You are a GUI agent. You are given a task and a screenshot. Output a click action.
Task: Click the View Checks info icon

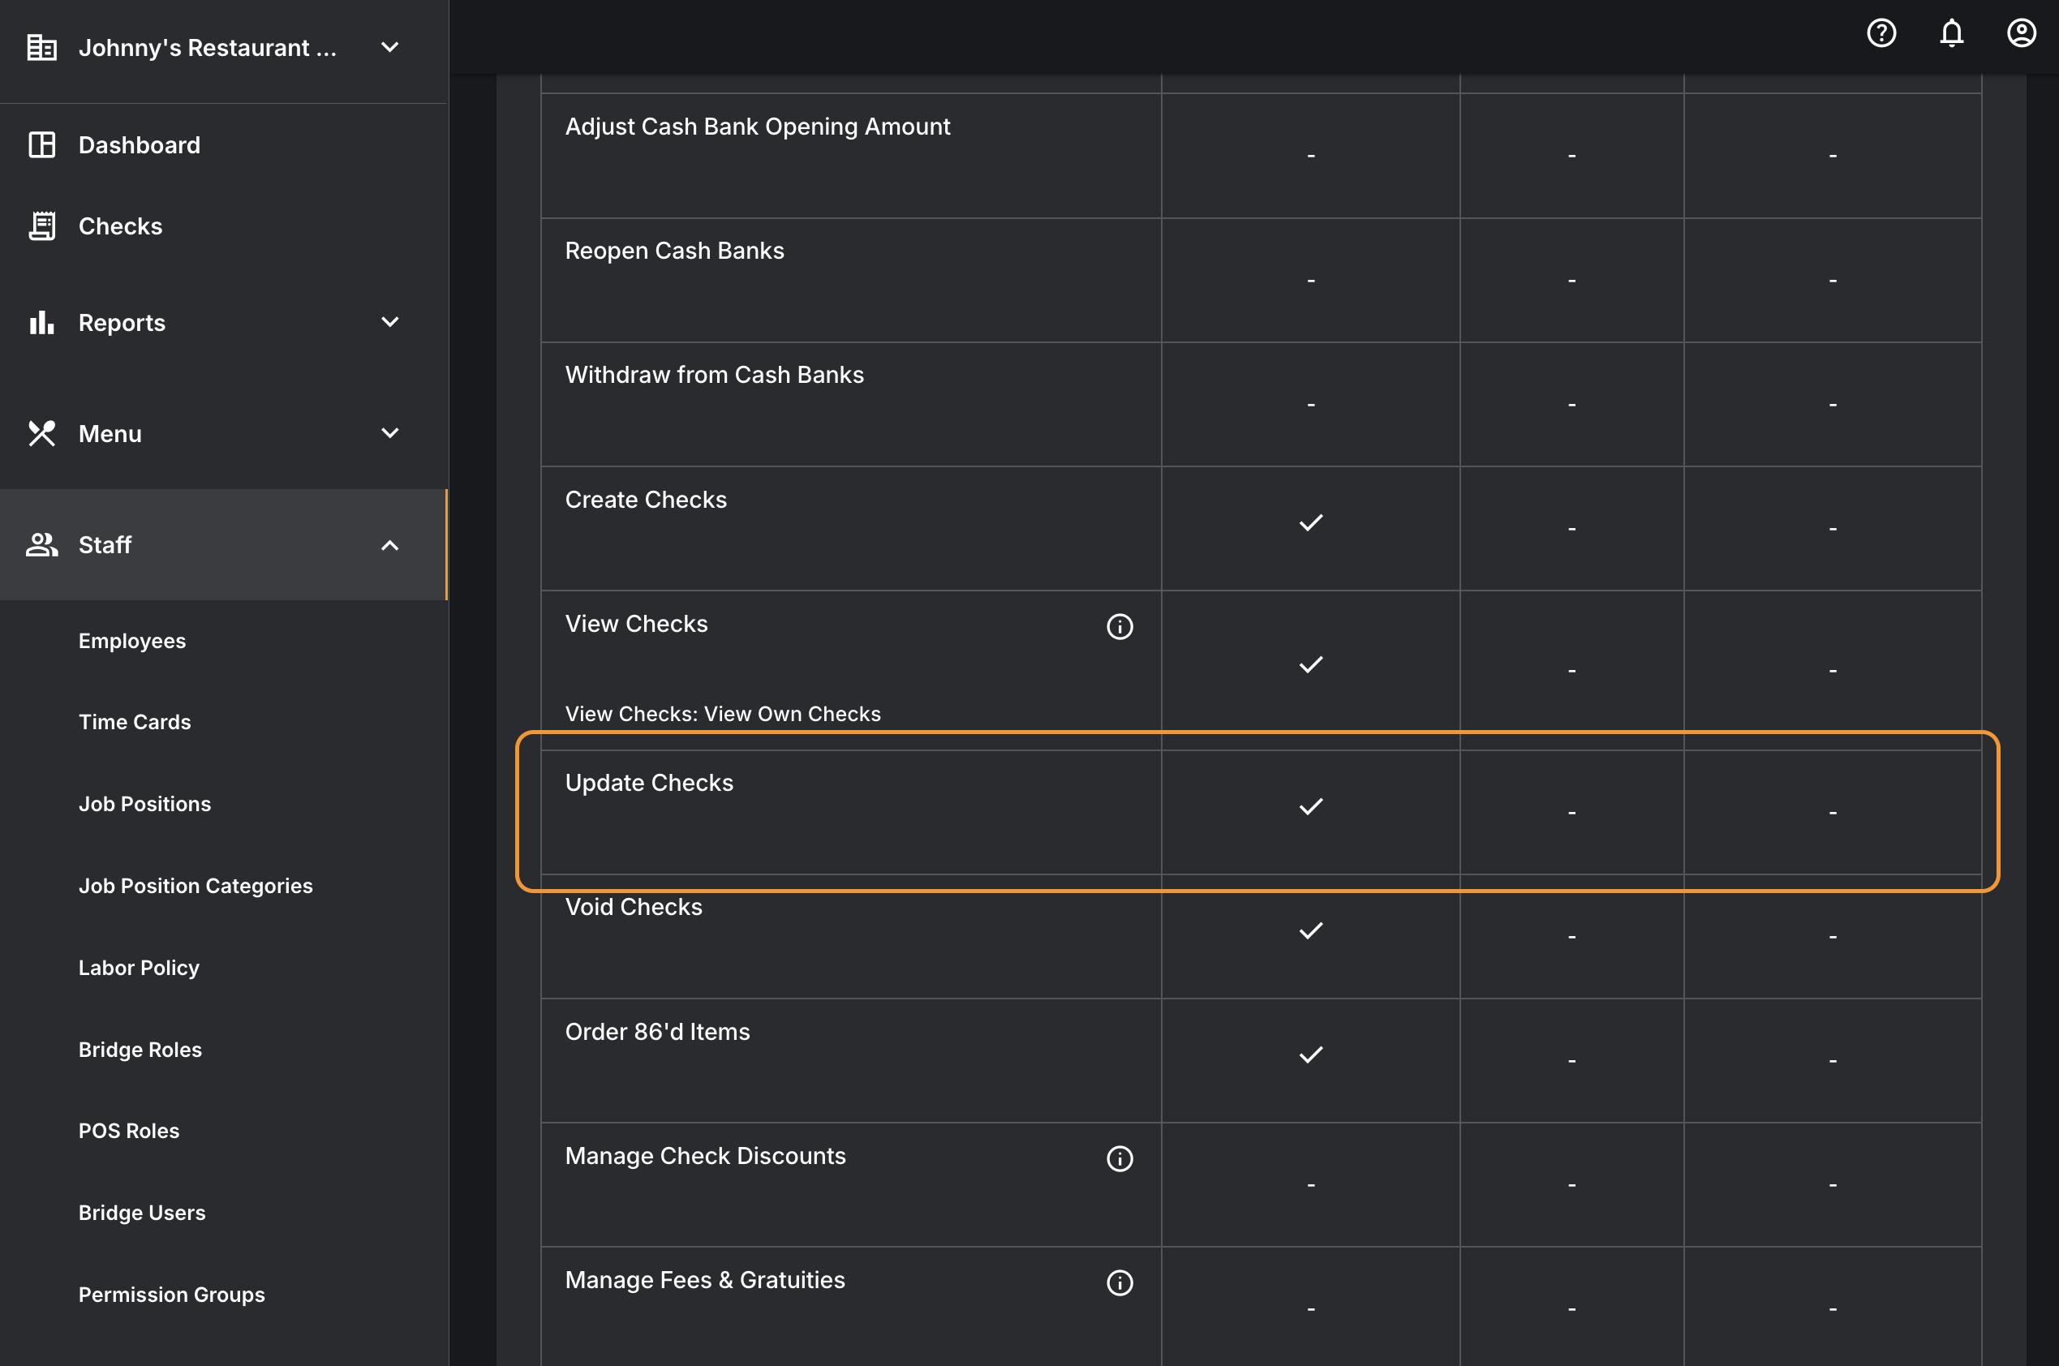pyautogui.click(x=1120, y=626)
